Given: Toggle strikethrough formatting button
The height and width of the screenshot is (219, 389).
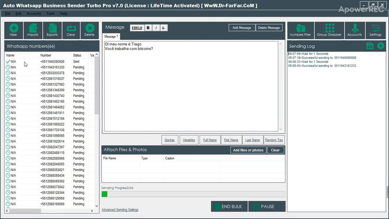Looking at the screenshot, I should [x=164, y=28].
